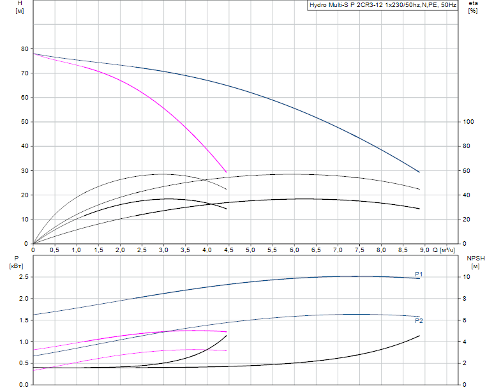The width and height of the screenshot is (494, 390).
Task: Click the 4 tick on NPSH axis
Action: point(465,341)
